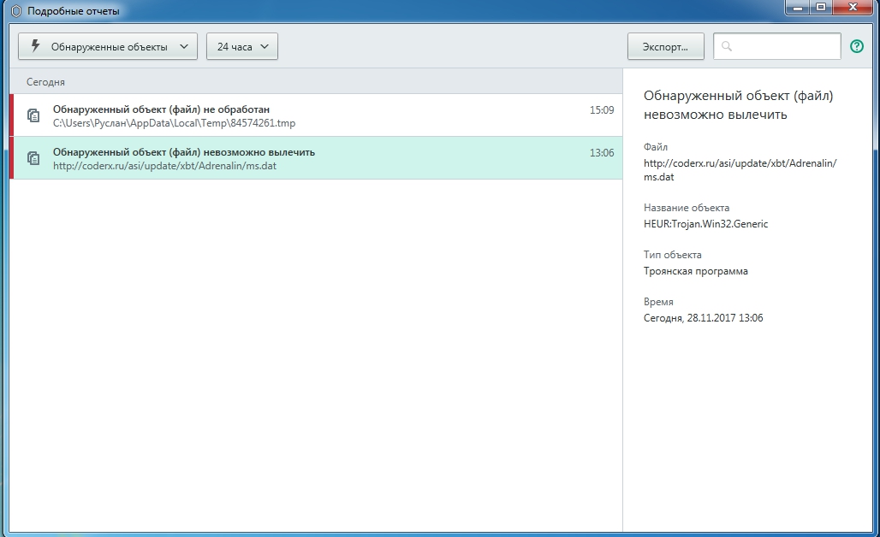Image resolution: width=880 pixels, height=537 pixels.
Task: Close the Подробные отчеты window
Action: pyautogui.click(x=853, y=8)
